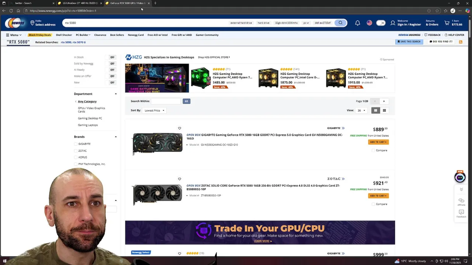Viewport: 472px width, 265px height.
Task: Open the shopping cart showing $773.66
Action: (453, 23)
